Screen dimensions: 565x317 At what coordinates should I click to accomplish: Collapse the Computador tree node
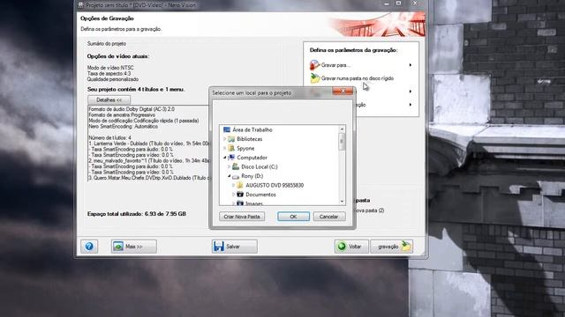[x=225, y=158]
